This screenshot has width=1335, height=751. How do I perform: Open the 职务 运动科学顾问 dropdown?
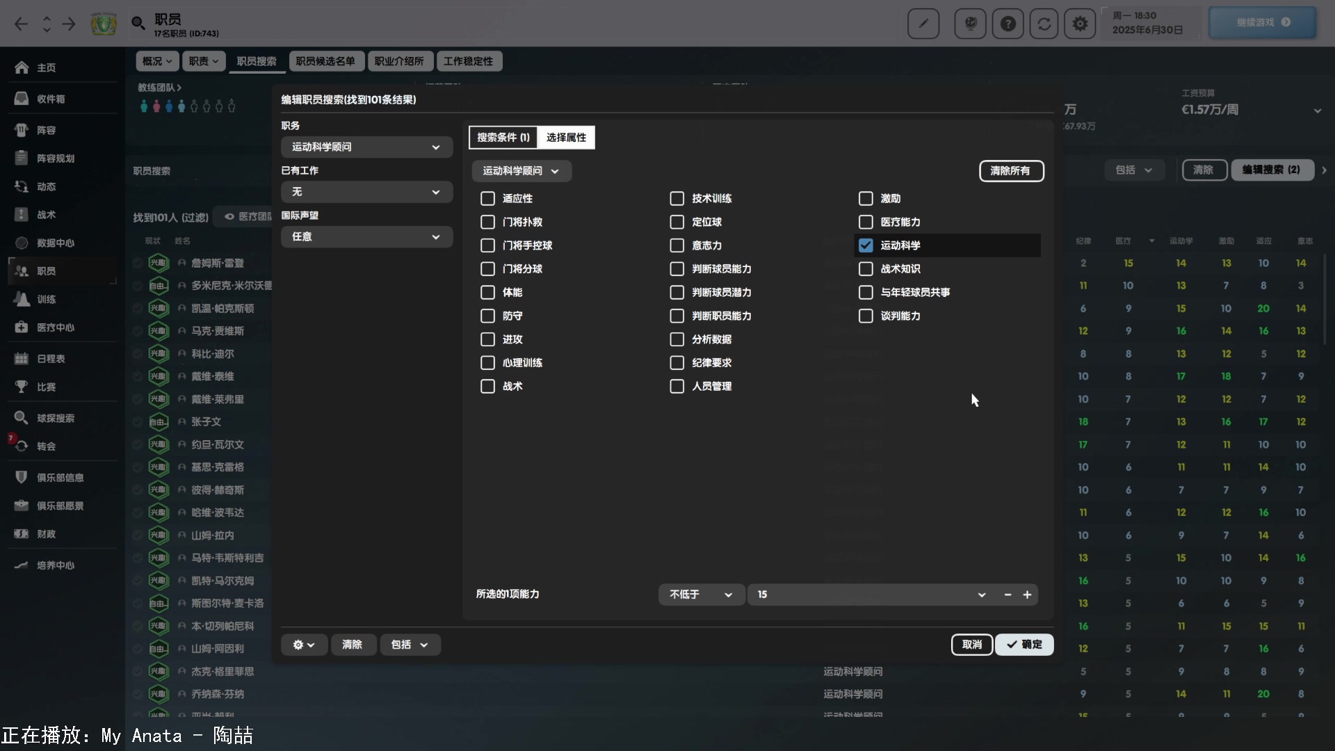(x=366, y=147)
